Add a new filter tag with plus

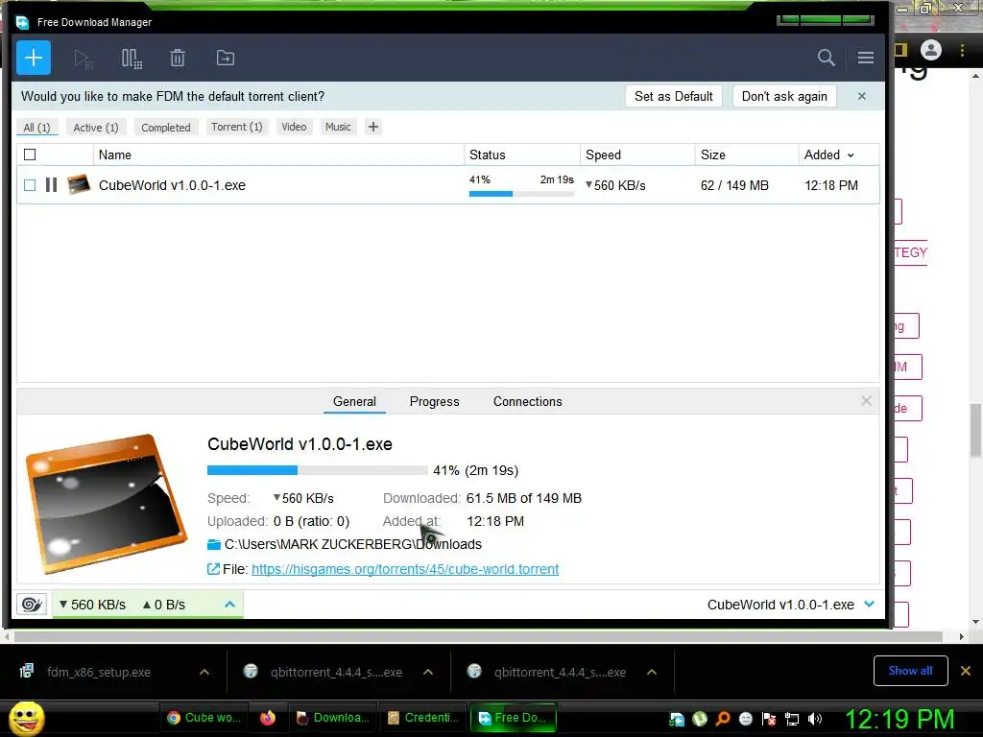(x=373, y=127)
